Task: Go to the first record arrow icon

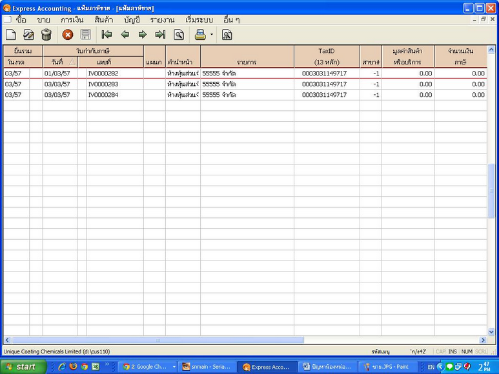Action: 107,35
